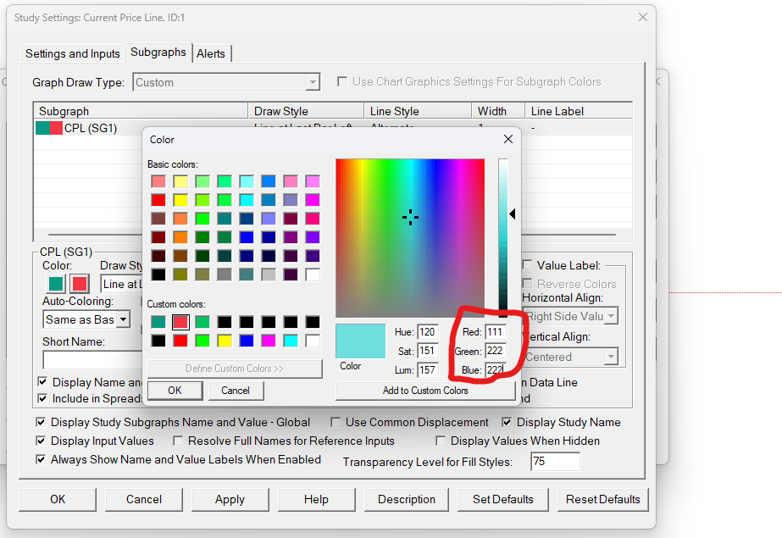This screenshot has width=782, height=538.
Task: Select the green custom color next to red
Action: coord(202,322)
